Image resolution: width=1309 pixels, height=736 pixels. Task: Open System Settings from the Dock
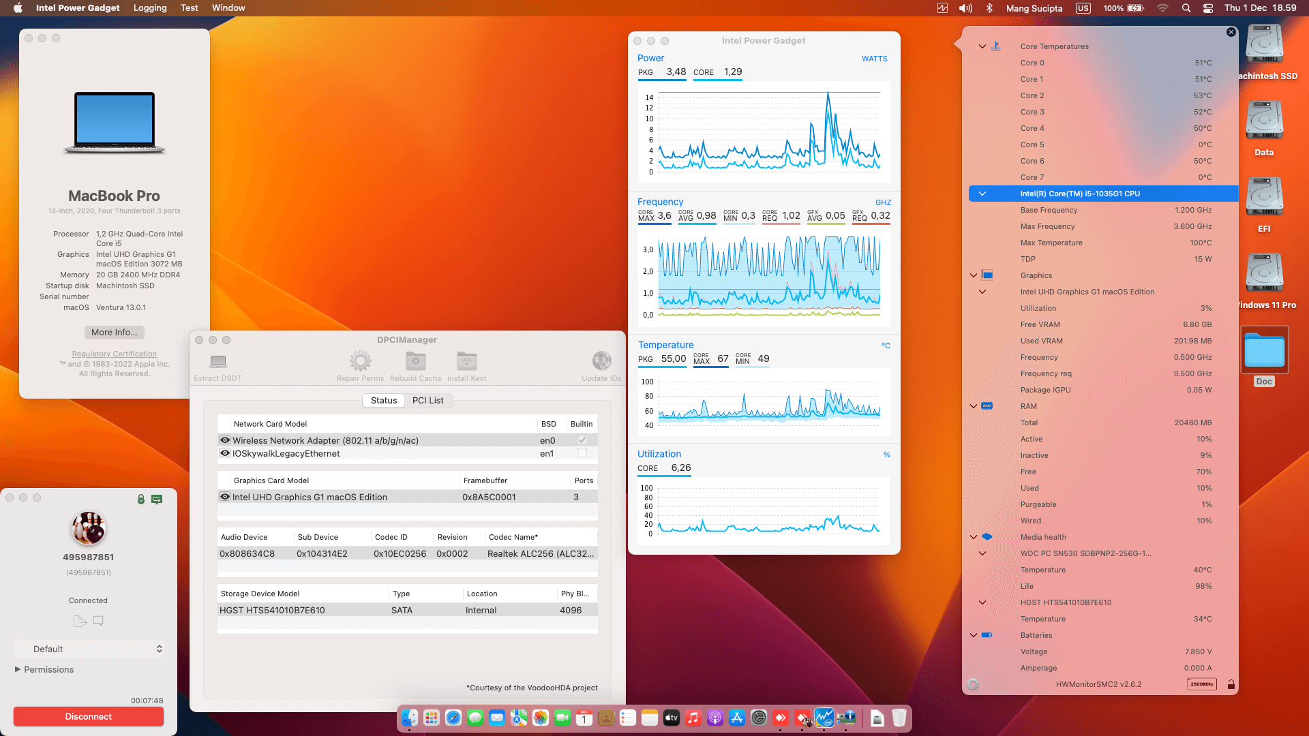tap(759, 718)
